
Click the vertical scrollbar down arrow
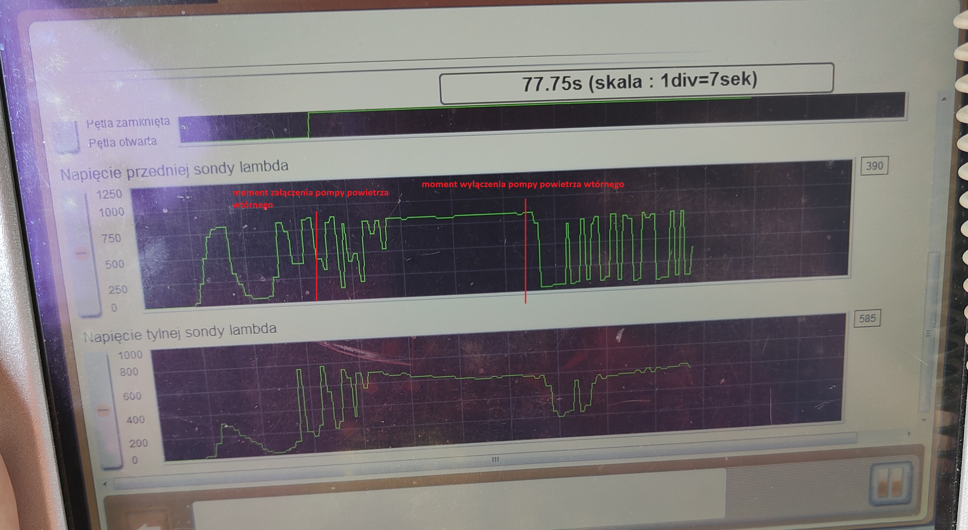924,420
